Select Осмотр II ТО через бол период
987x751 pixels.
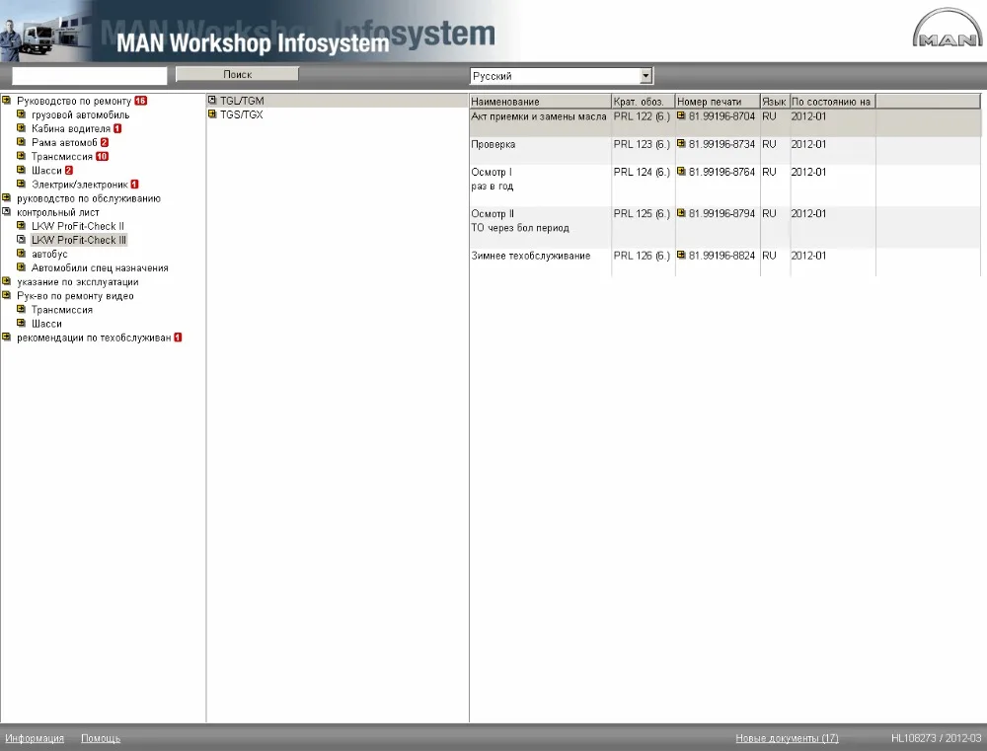(x=725, y=227)
